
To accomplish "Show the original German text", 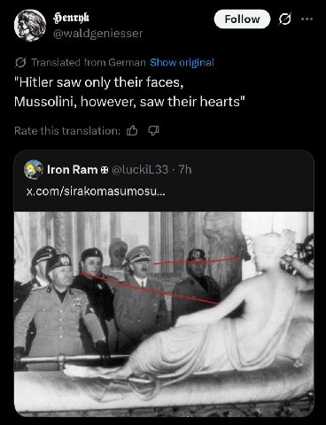I will click(x=182, y=63).
